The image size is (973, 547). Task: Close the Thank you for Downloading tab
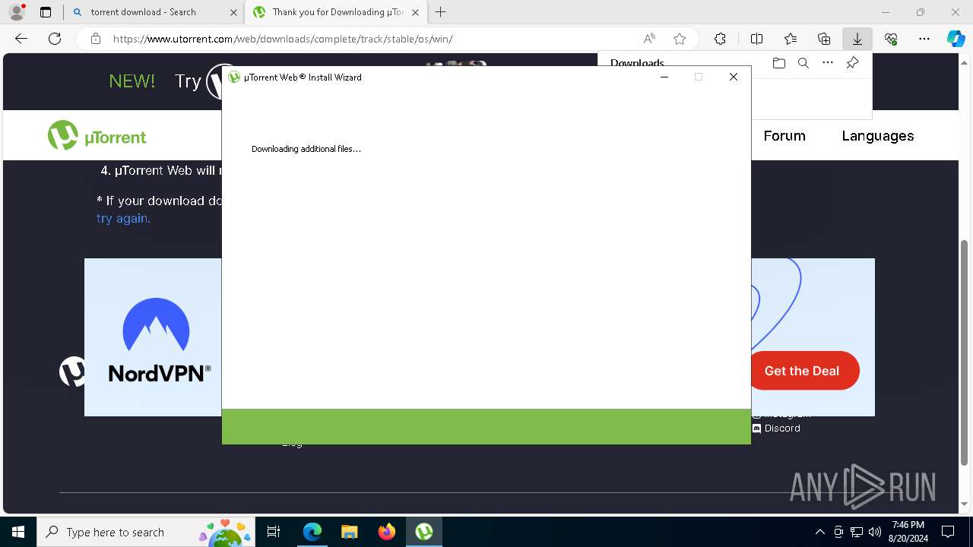pos(415,12)
